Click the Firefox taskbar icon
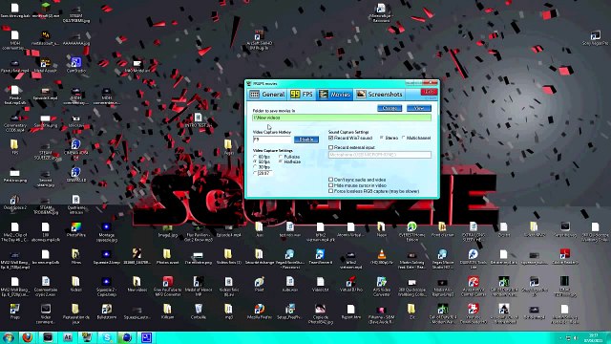 28,337
